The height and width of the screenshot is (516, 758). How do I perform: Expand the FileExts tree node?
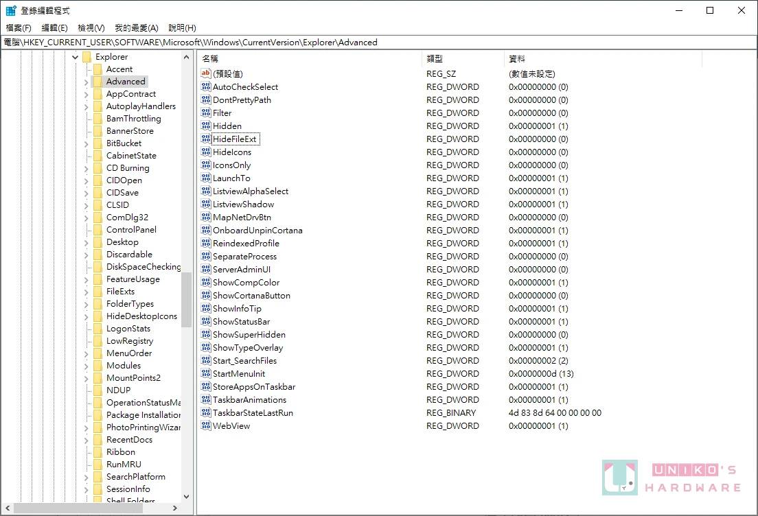point(86,292)
